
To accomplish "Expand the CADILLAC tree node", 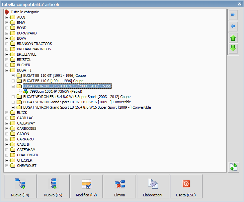I will click(x=7, y=118).
